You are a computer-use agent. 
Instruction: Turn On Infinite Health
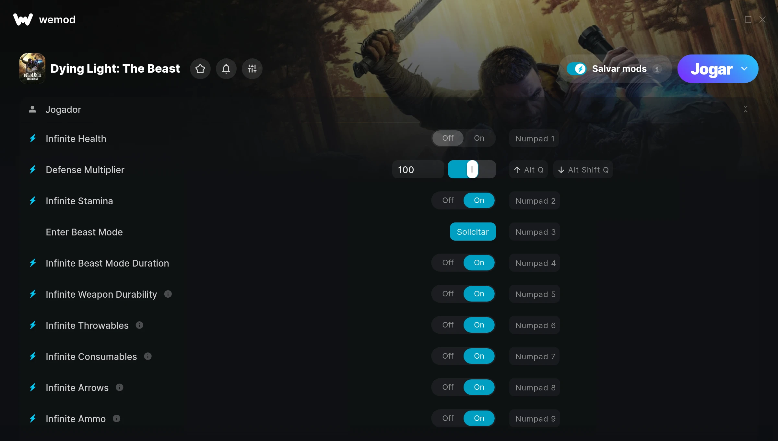coord(479,138)
